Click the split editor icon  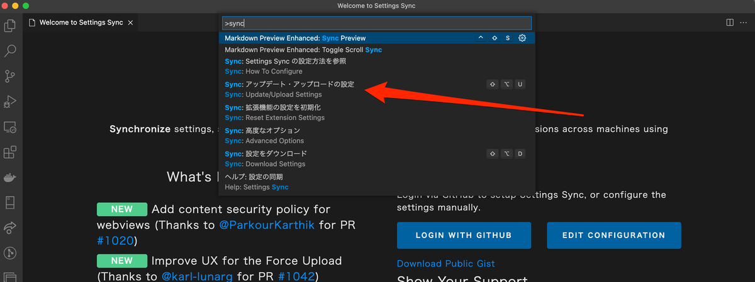point(730,22)
